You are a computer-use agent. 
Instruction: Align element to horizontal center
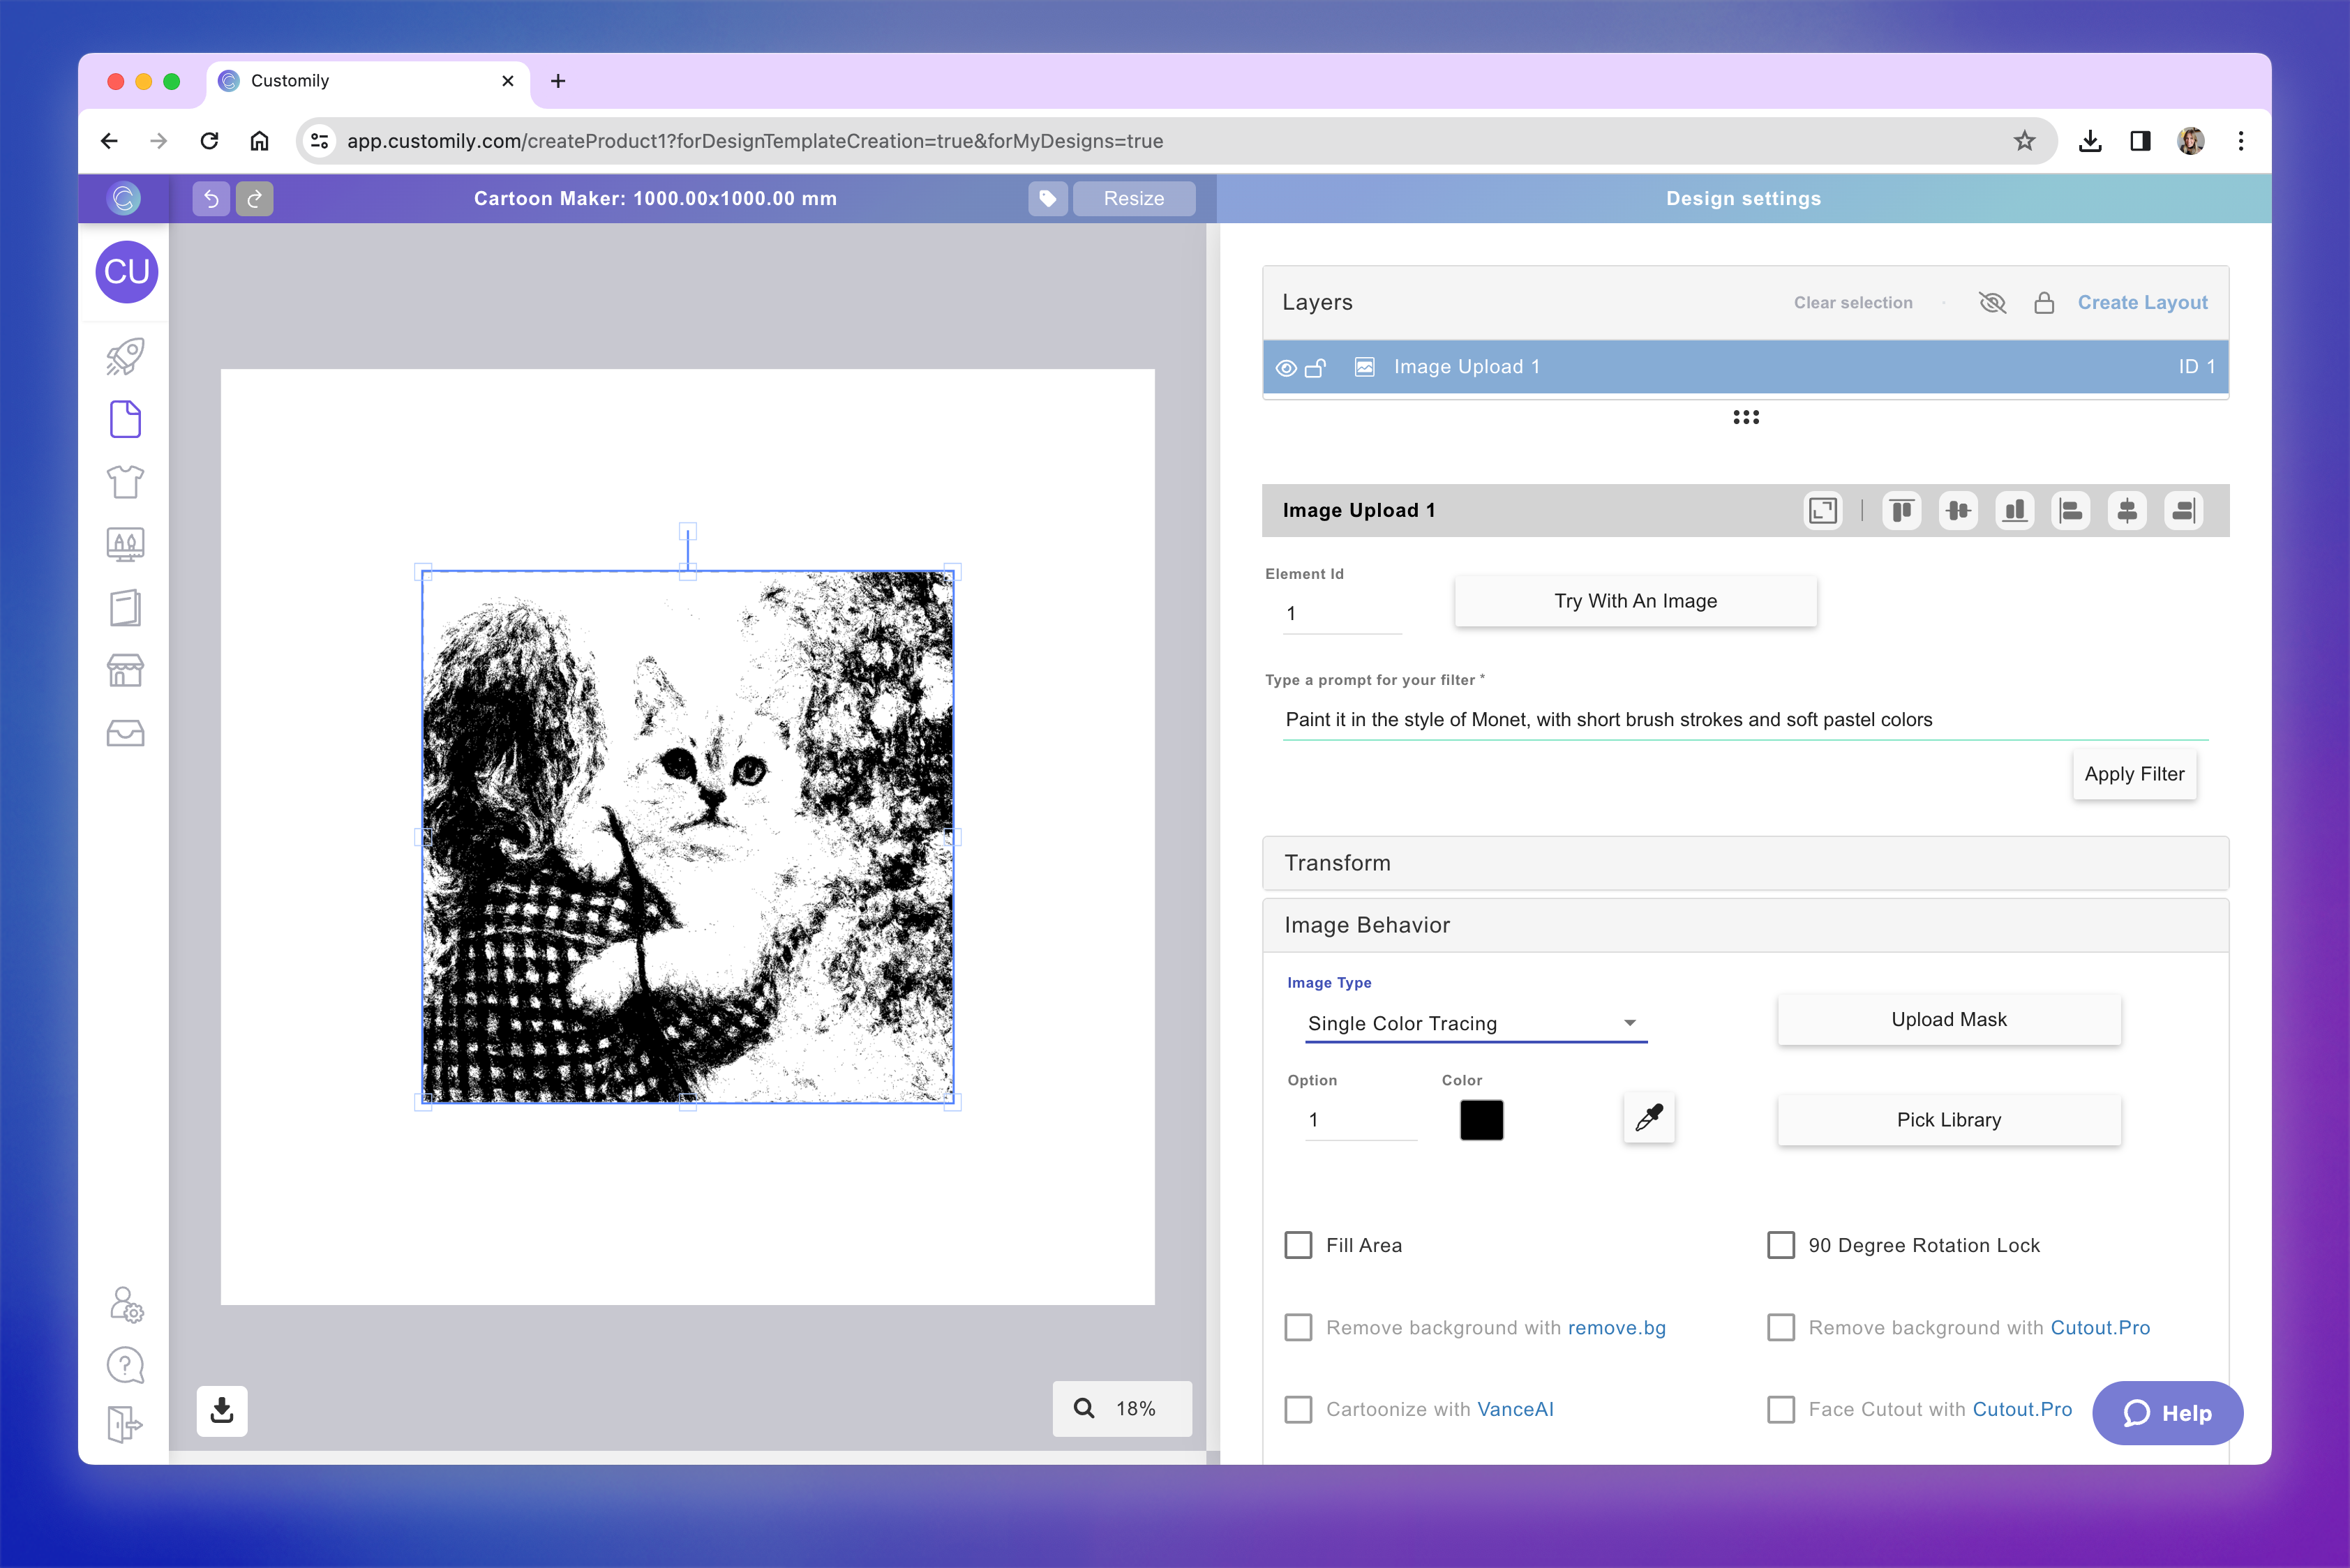click(x=2127, y=511)
